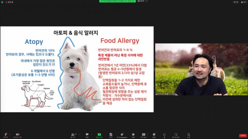
Task: Click the text '반려견과 반려묘의 1~6 %'
Action: point(115,50)
